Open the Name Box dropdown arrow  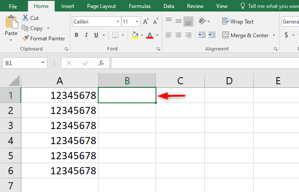[x=43, y=63]
